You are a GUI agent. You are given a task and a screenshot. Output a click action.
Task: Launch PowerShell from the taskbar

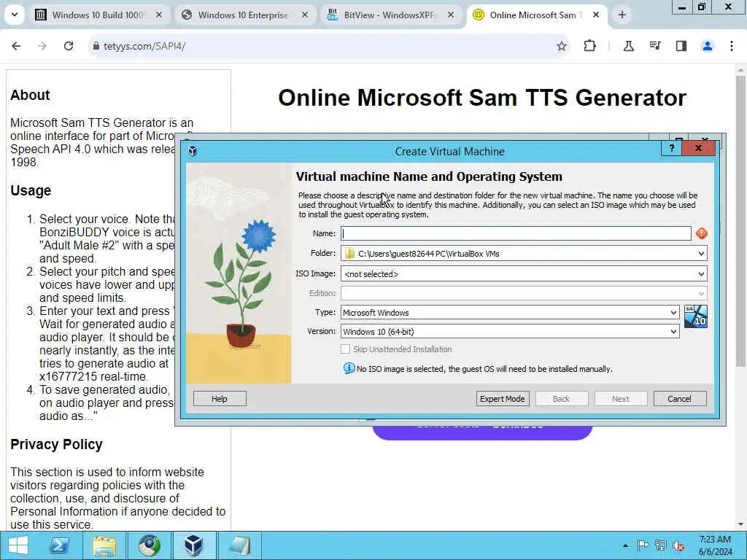pos(60,545)
